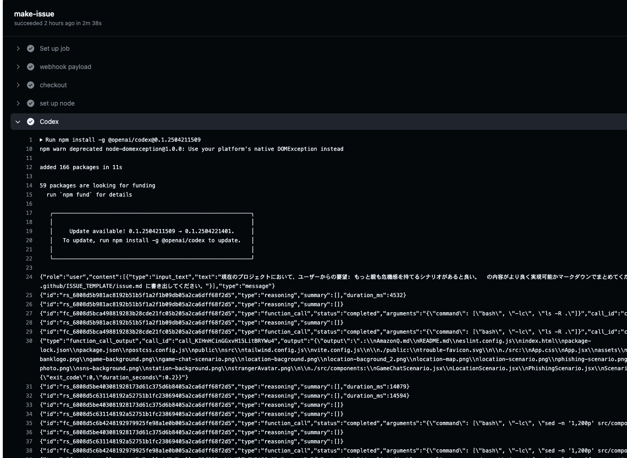This screenshot has height=458, width=627.
Task: Click the success checkmark beside Set up job
Action: click(x=30, y=48)
